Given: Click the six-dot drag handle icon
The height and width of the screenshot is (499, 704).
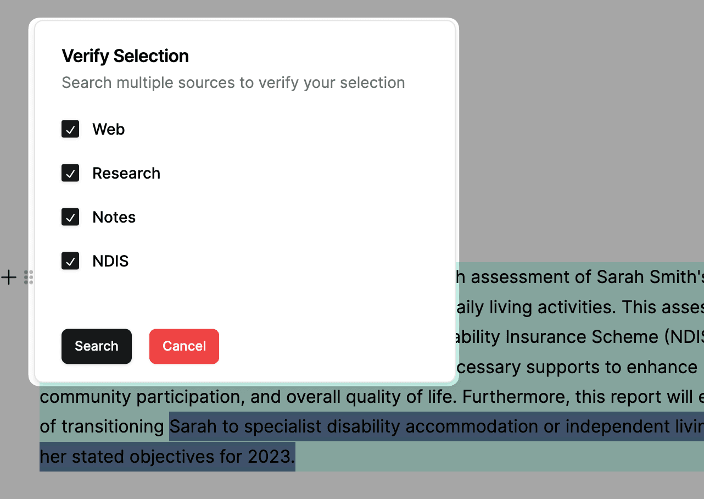Looking at the screenshot, I should coord(29,278).
